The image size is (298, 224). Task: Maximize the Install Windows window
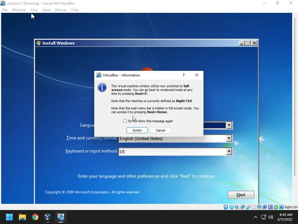pyautogui.click(x=248, y=43)
